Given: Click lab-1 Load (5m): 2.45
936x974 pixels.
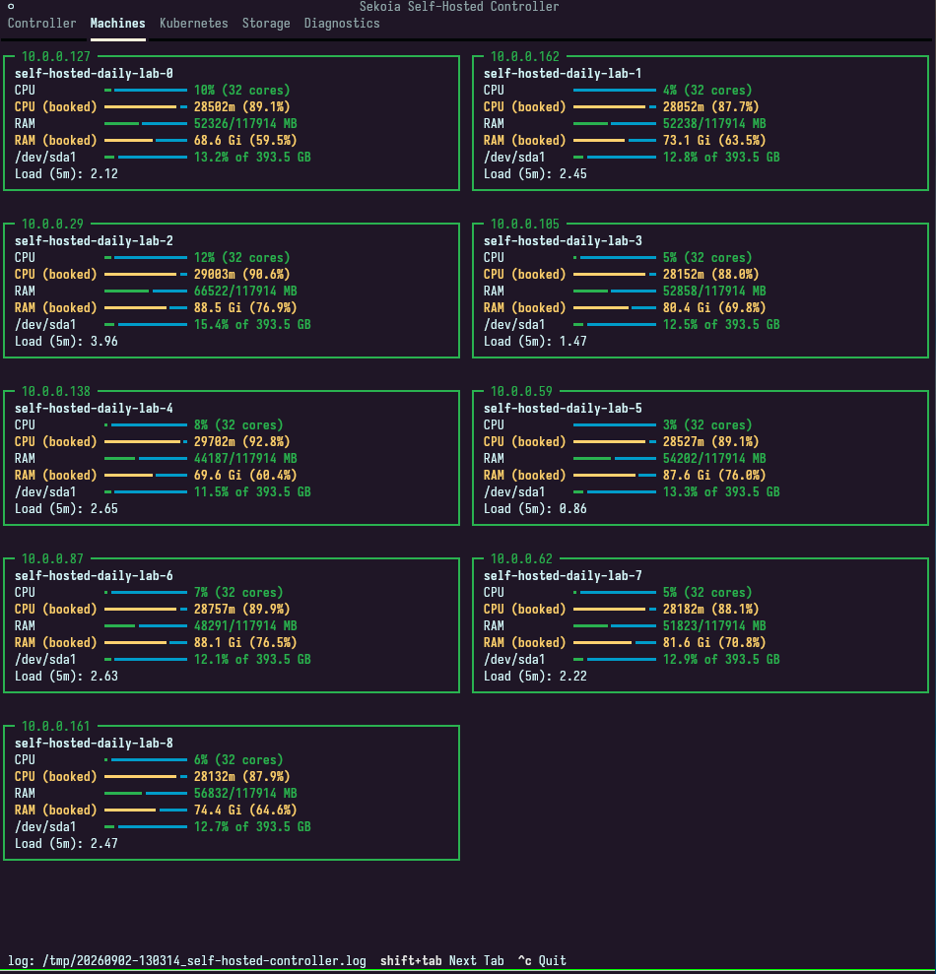Looking at the screenshot, I should pos(535,174).
